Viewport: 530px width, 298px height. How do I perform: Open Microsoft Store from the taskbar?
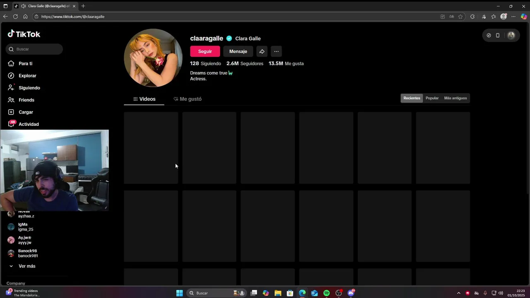pyautogui.click(x=290, y=293)
